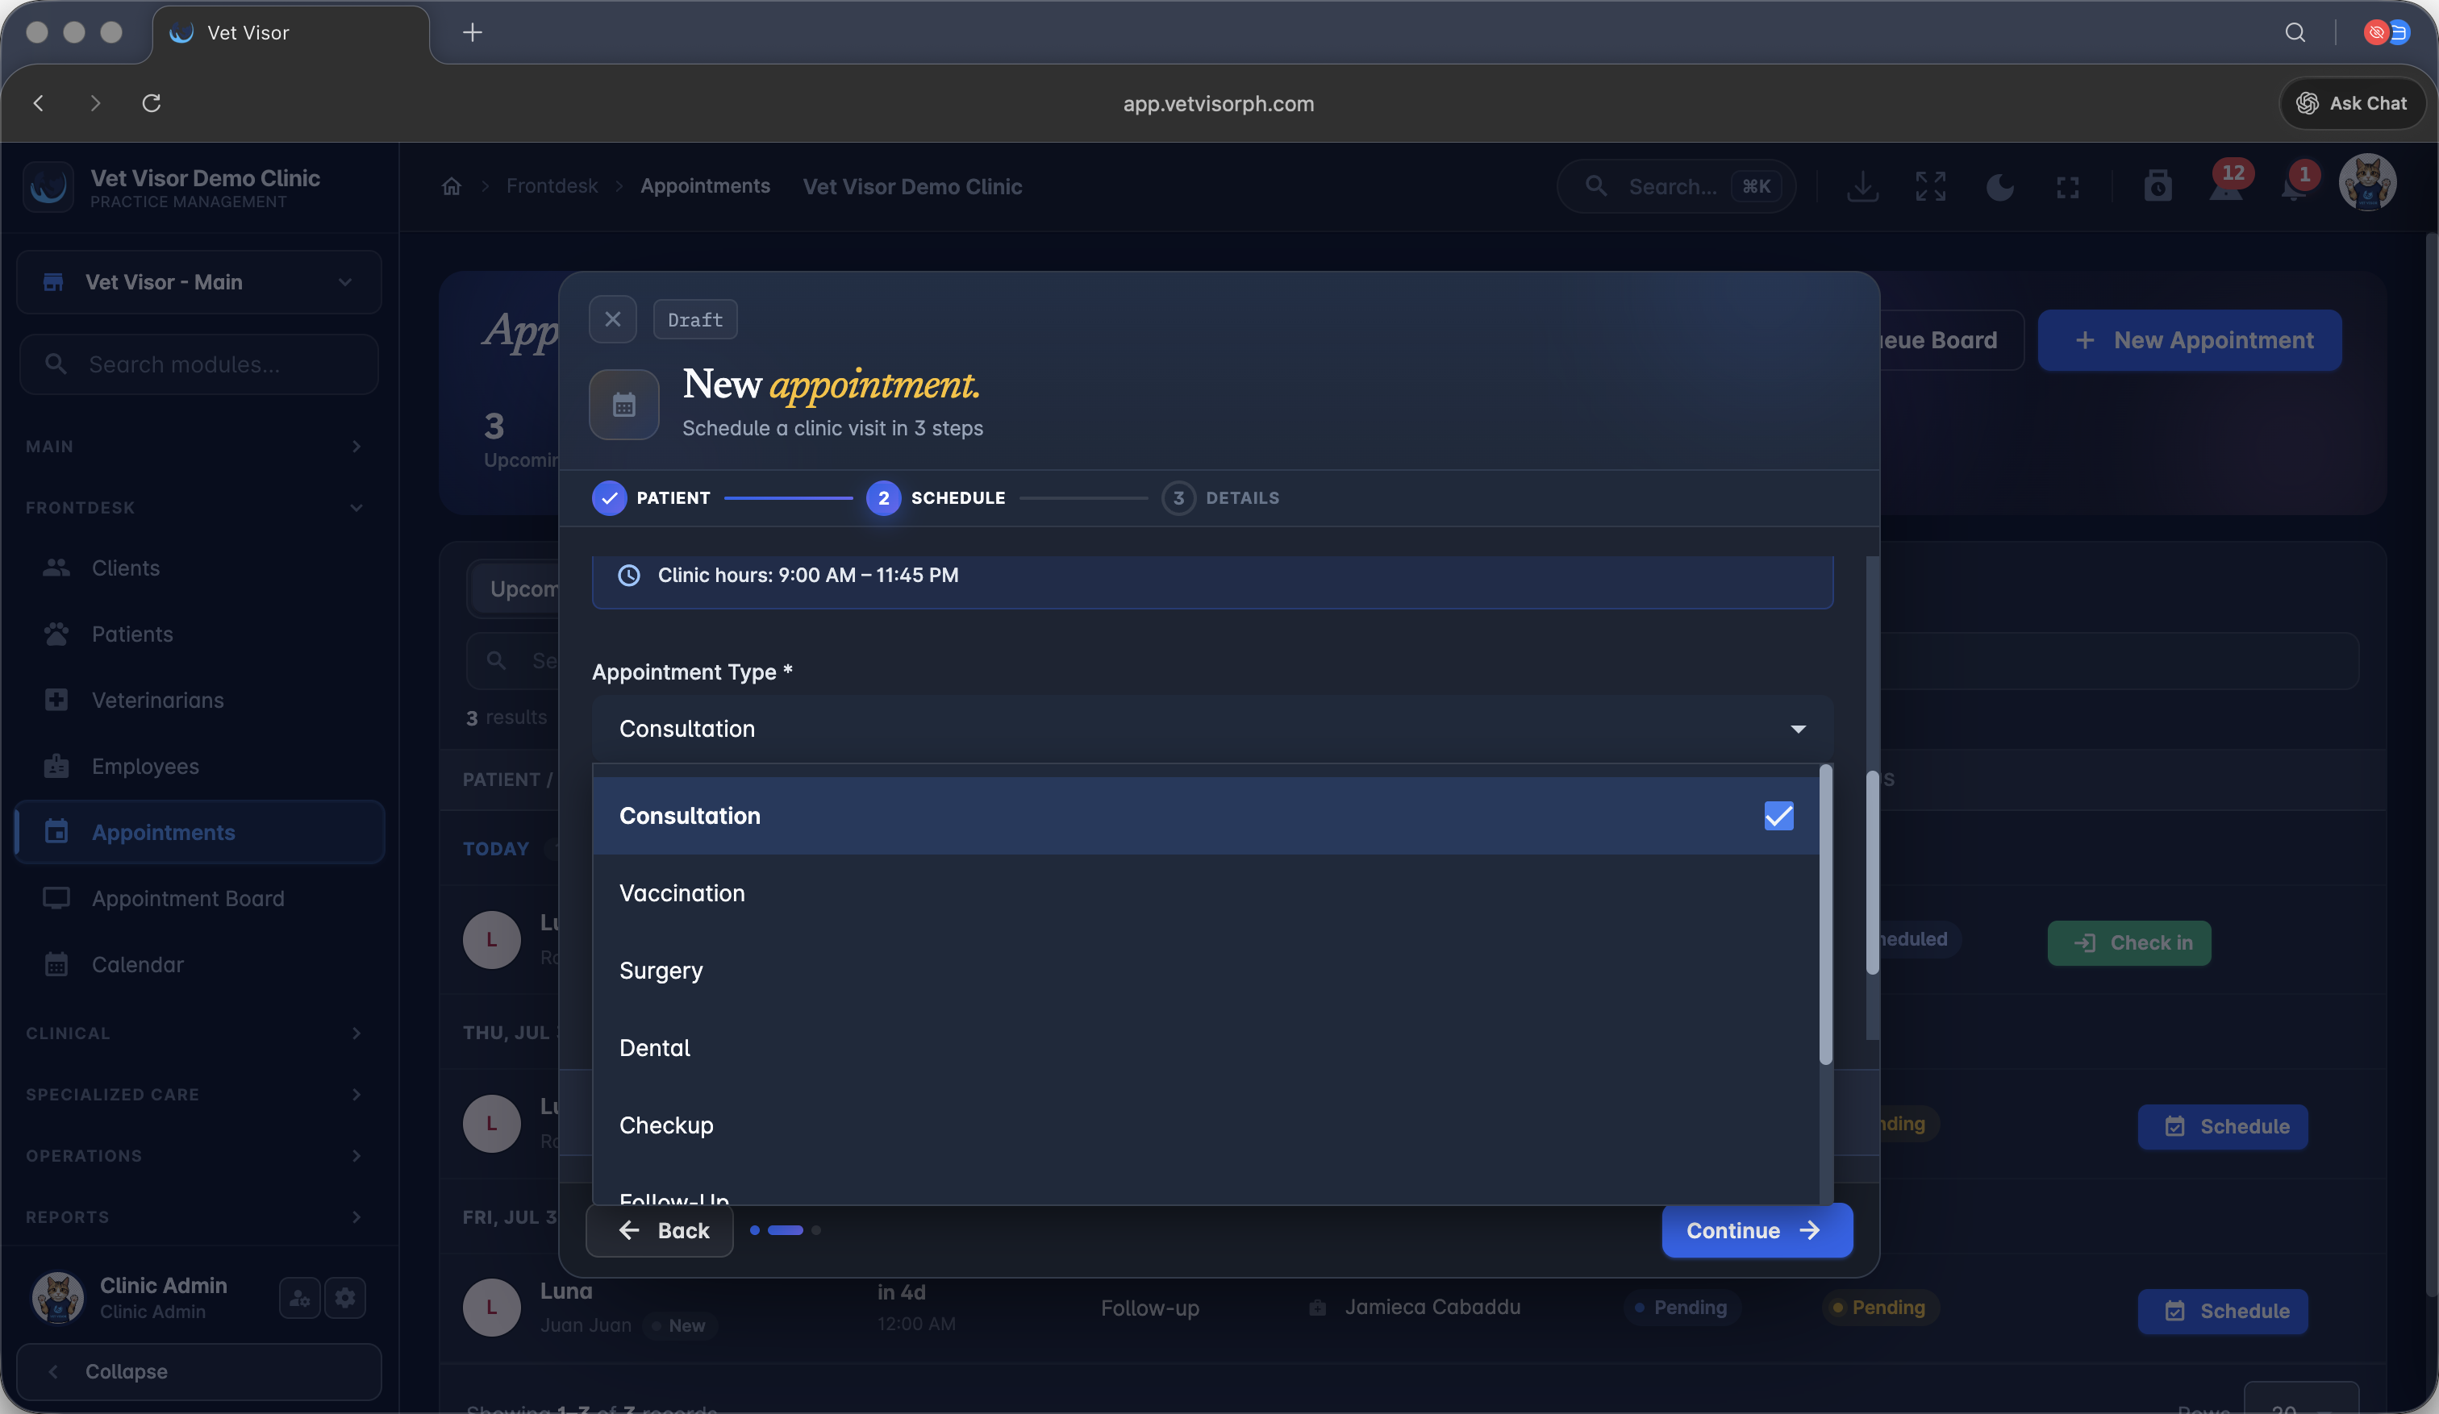Click the fullscreen brackets icon
This screenshot has width=2439, height=1414.
click(x=2068, y=187)
